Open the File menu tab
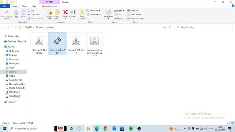Viewport: 235px width, 132px height. click(5, 6)
